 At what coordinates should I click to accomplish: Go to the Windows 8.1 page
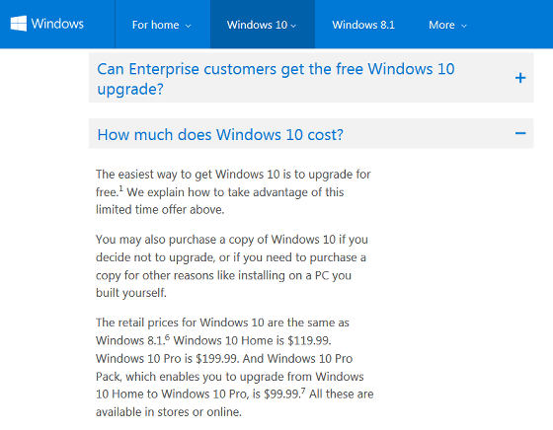click(x=363, y=25)
